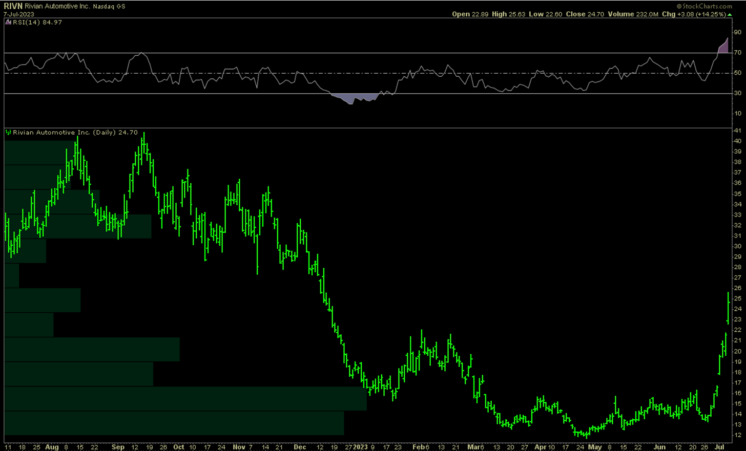Click the Dec label on the date axis

[x=300, y=447]
